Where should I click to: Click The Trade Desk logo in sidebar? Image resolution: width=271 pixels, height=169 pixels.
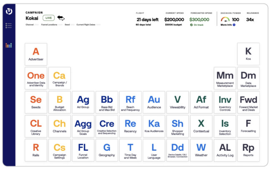pos(9,11)
